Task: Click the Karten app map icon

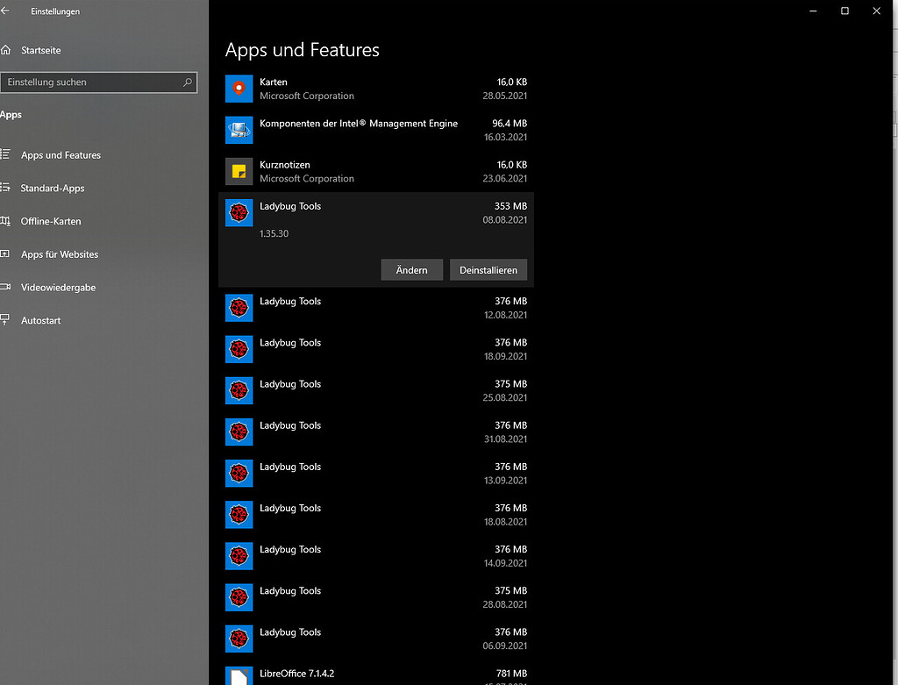Action: [x=239, y=89]
